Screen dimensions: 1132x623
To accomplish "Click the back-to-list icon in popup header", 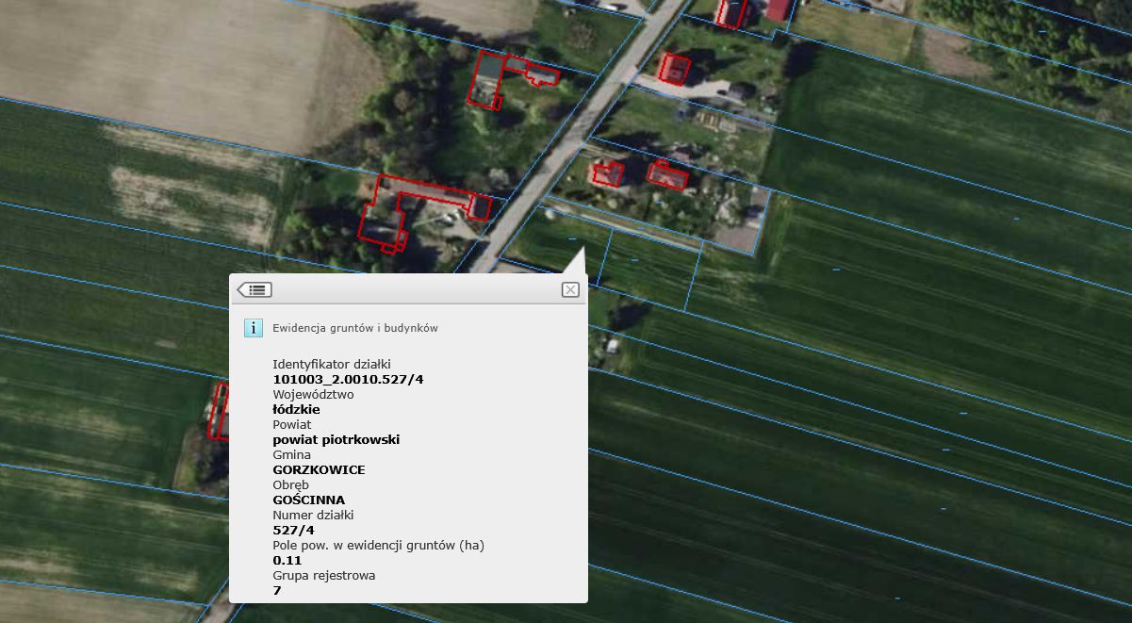I will [254, 289].
